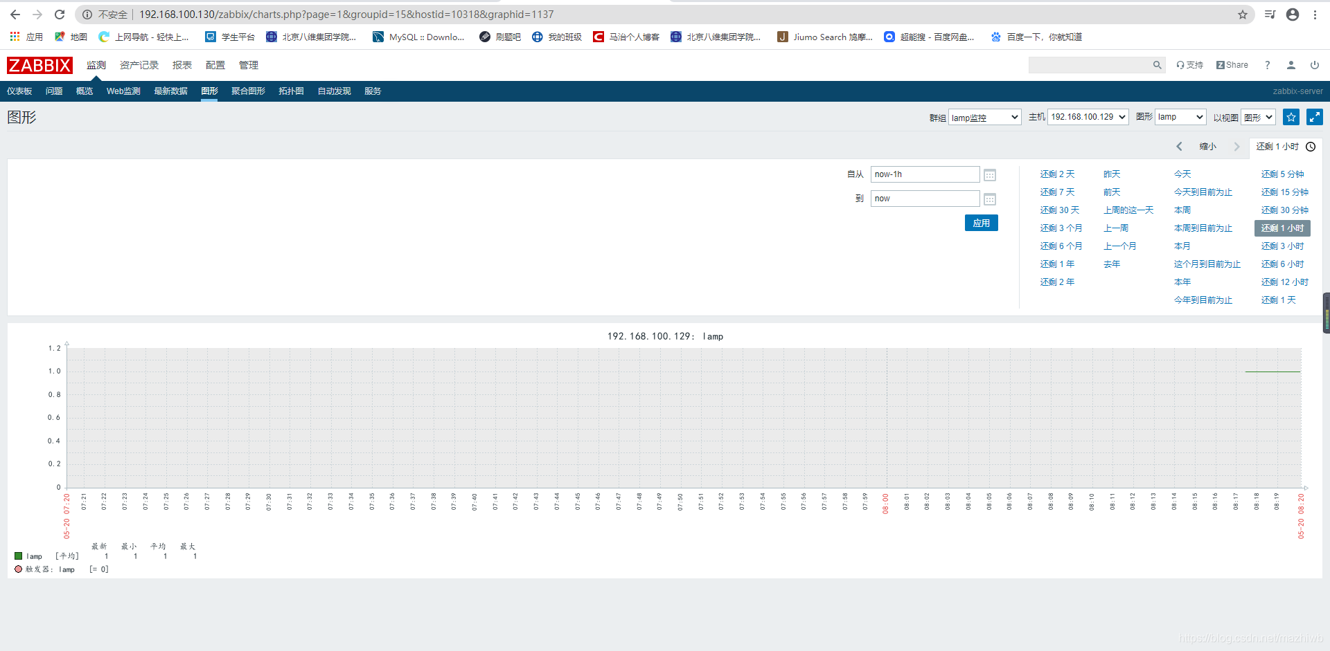Select the 昨天 time range

(x=1112, y=174)
